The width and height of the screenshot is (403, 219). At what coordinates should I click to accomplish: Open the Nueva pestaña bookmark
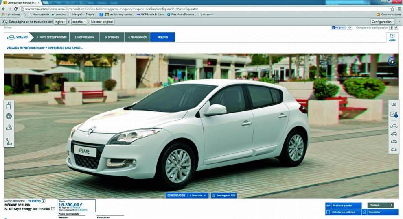[39, 15]
